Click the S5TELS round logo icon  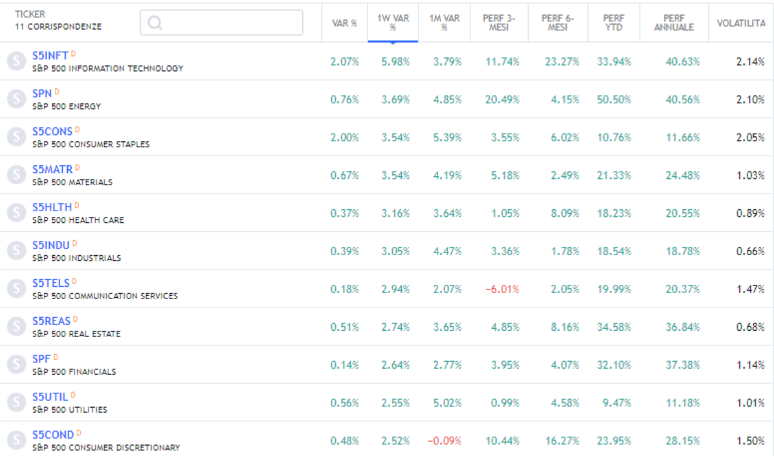click(x=16, y=289)
